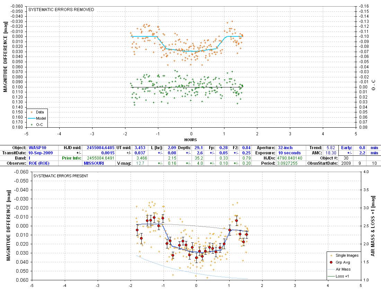This screenshot has height=290, width=381.
Task: Select the Single Images legend entry
Action: coord(347,255)
